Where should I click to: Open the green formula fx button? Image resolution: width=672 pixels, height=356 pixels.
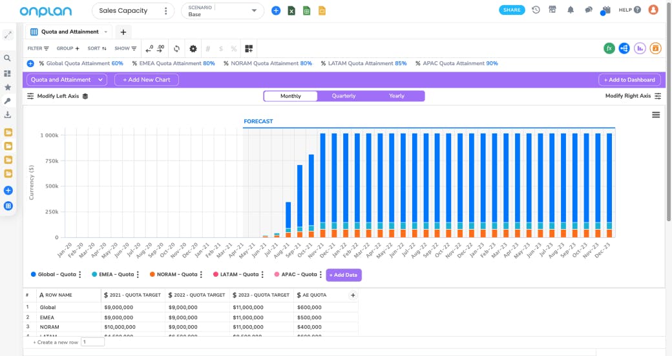(609, 48)
